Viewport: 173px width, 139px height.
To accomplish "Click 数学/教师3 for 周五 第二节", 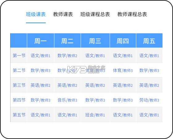I will click(x=149, y=70).
